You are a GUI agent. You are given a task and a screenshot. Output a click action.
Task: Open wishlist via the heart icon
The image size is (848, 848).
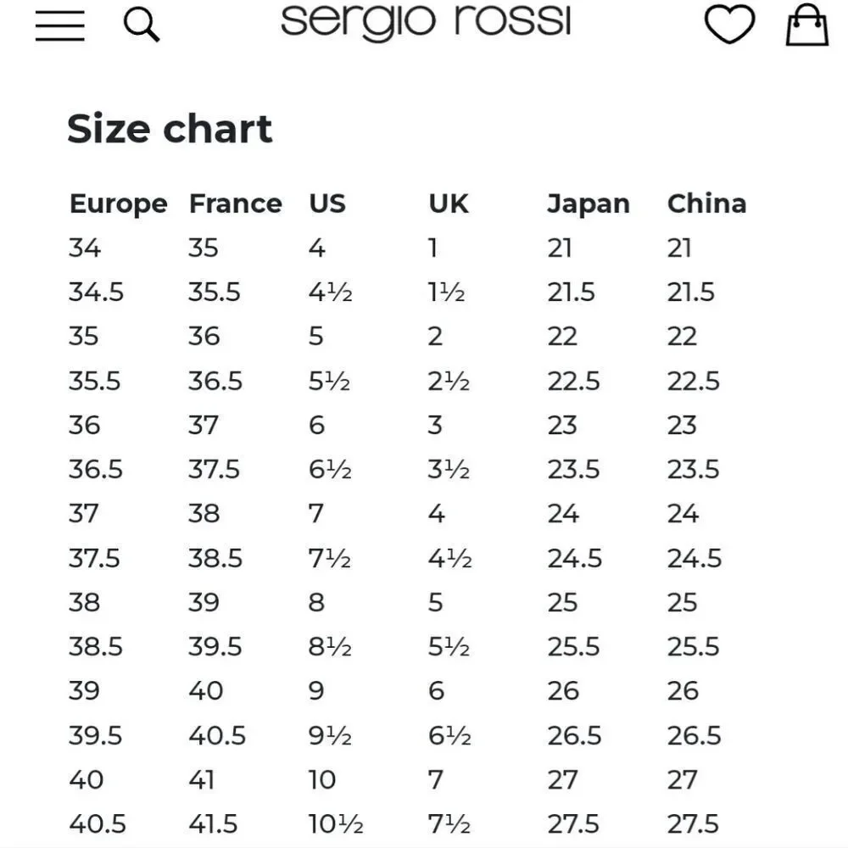[x=729, y=24]
